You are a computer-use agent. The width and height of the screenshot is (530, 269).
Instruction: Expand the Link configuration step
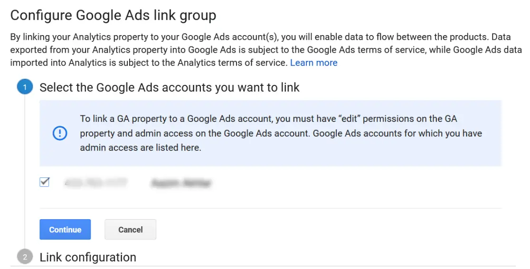(88, 257)
